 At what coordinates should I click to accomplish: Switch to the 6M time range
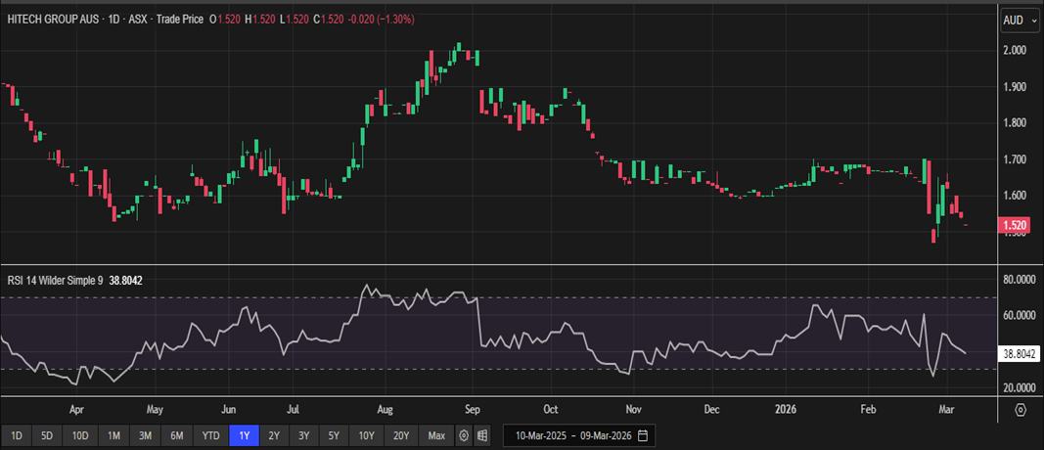177,434
